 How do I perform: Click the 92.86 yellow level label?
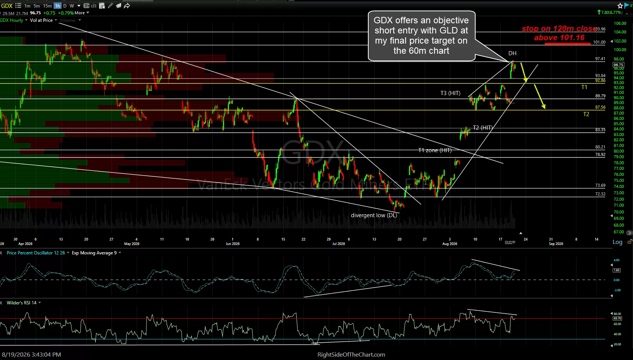pos(600,81)
